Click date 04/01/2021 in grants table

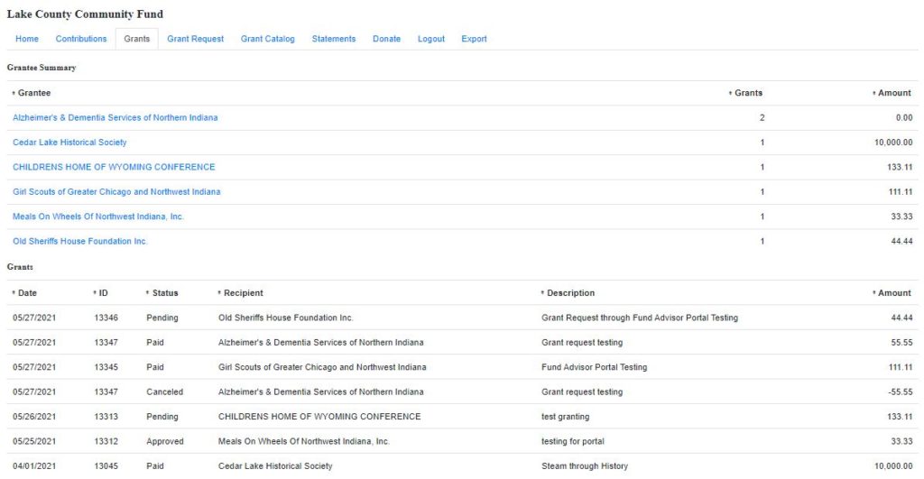[34, 466]
